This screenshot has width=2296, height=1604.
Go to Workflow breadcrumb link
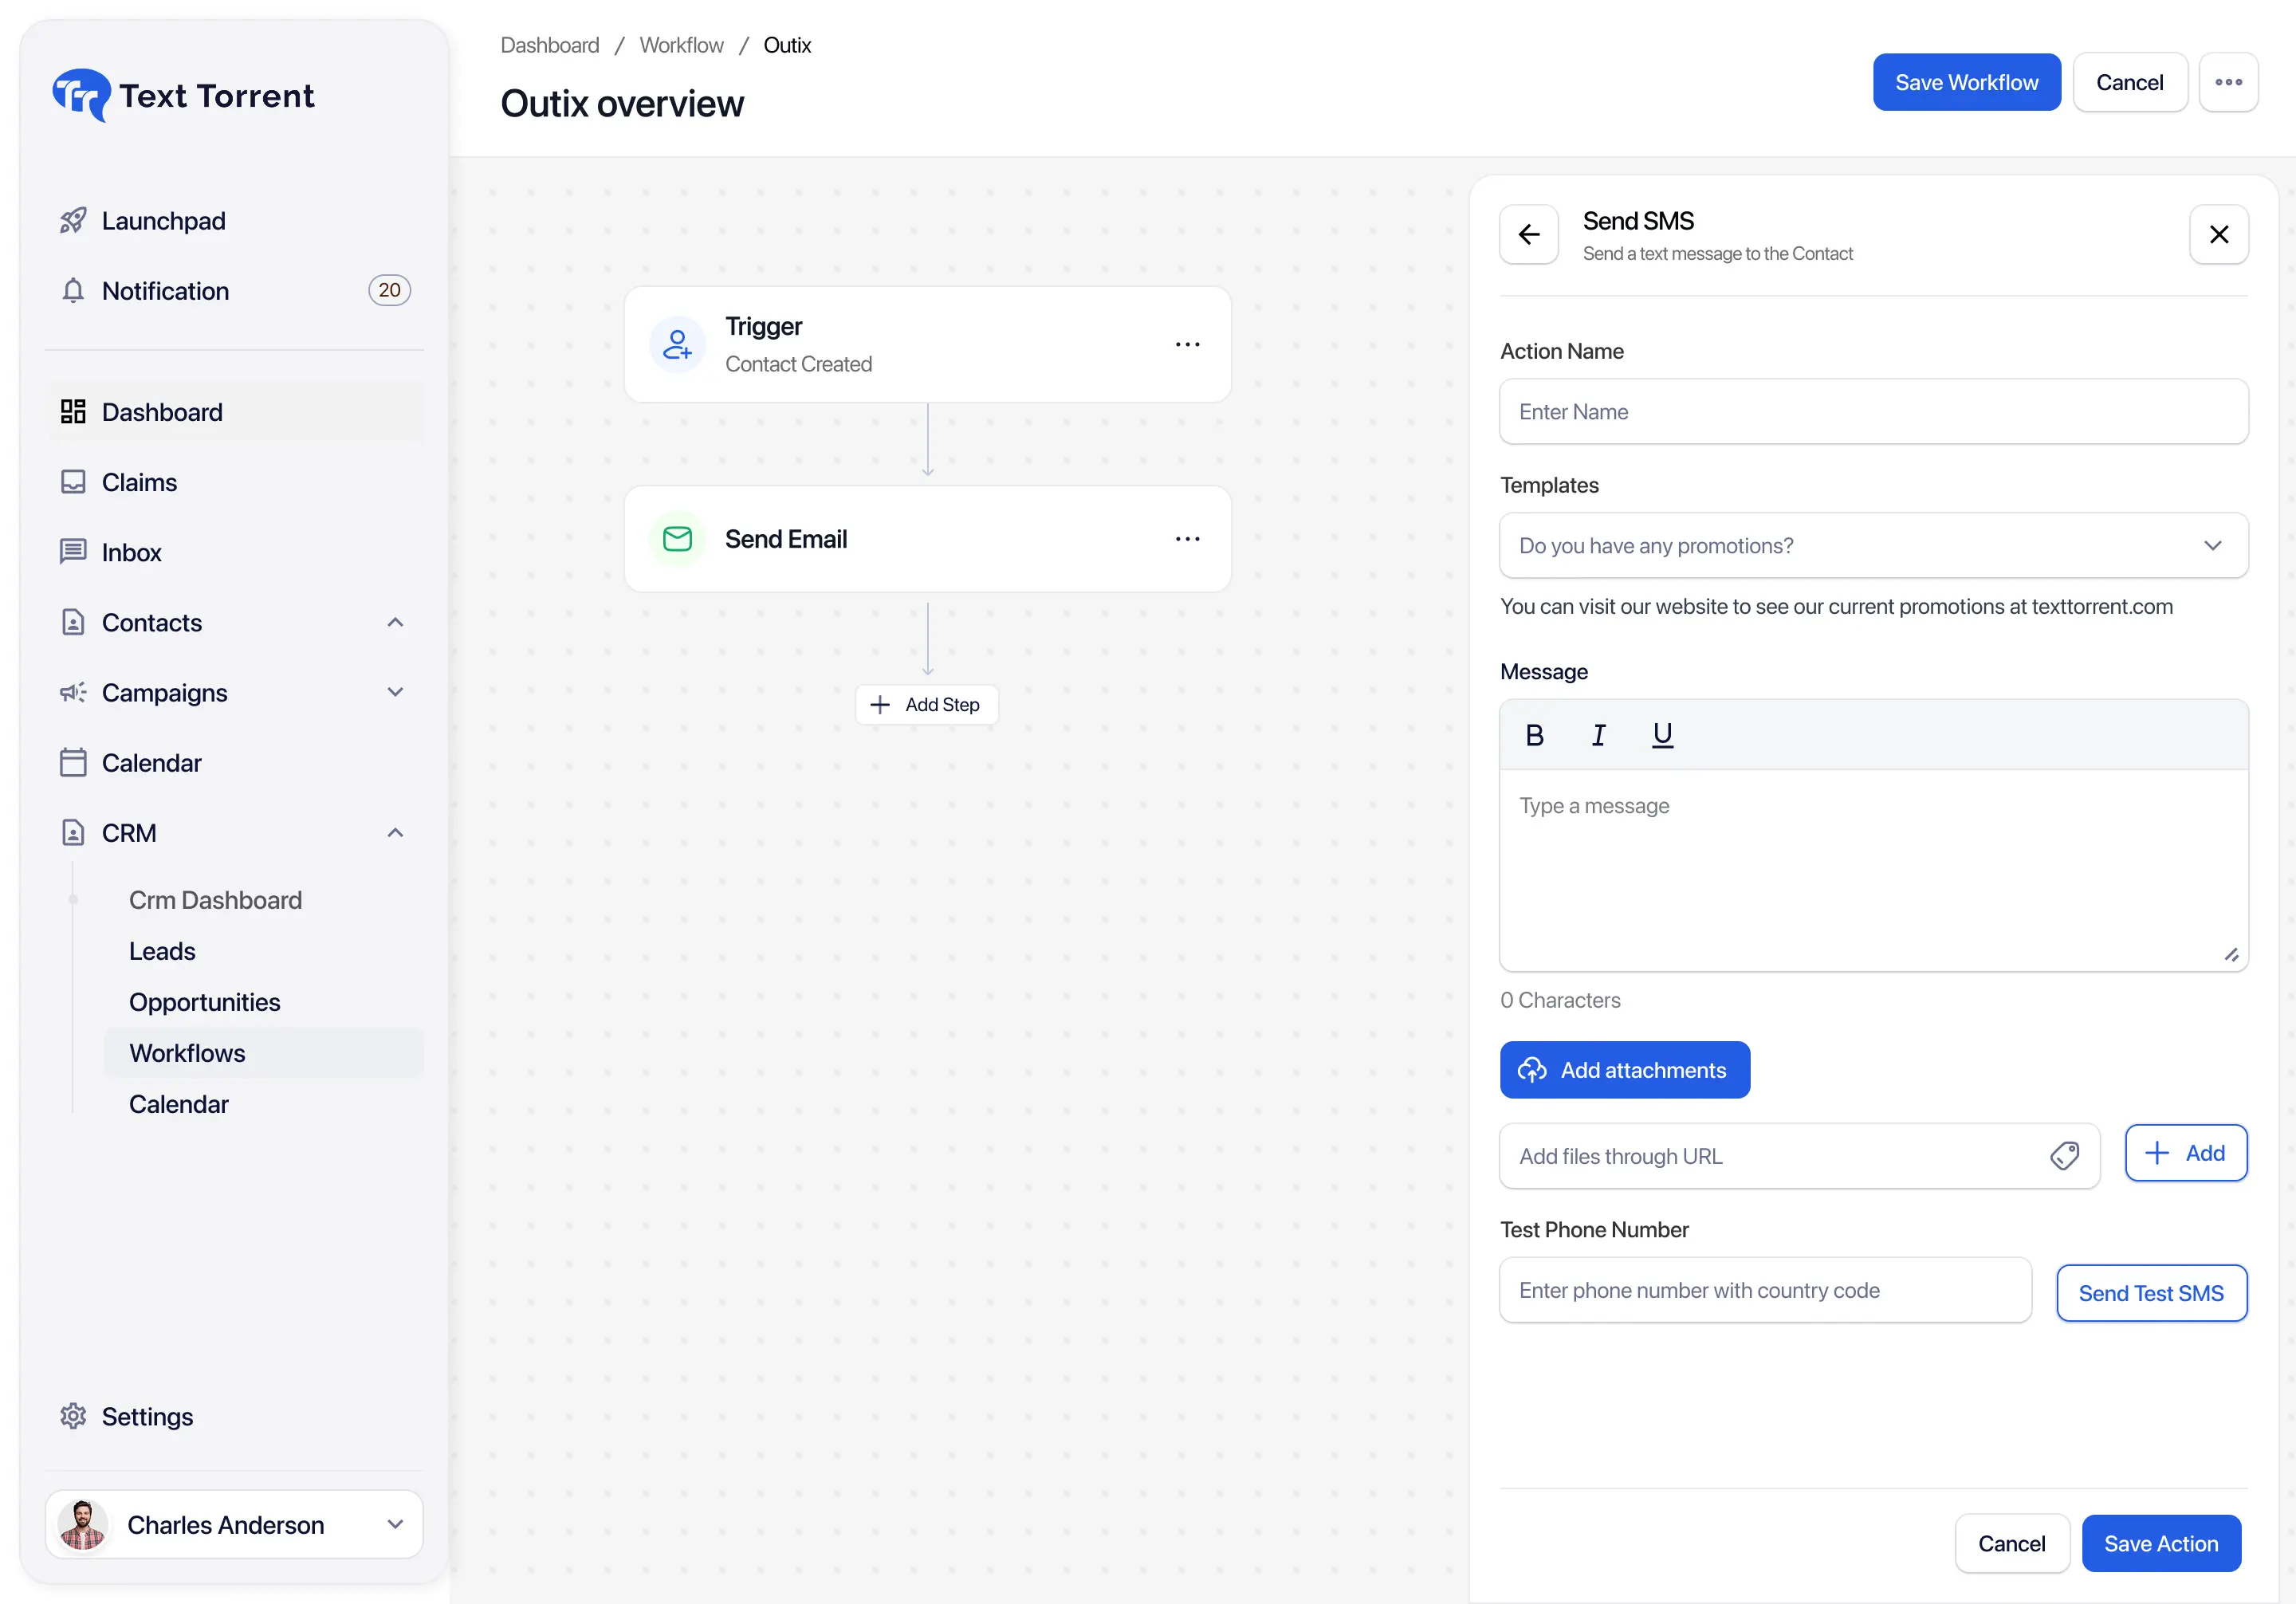click(681, 45)
